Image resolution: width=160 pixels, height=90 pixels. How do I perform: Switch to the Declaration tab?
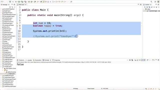coord(37,60)
